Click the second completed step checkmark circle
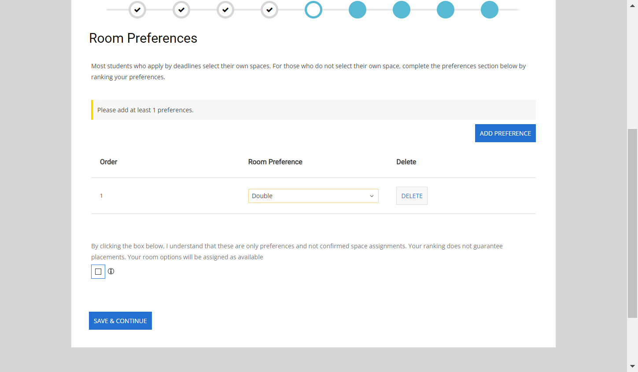Viewport: 638px width, 372px height. (181, 9)
